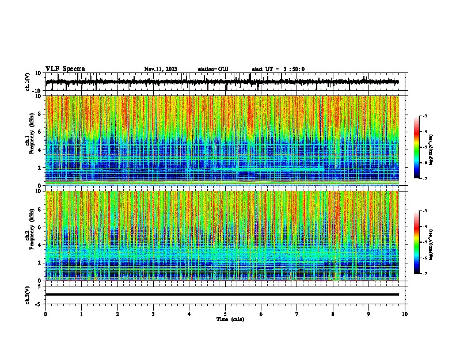Click the time axis tick label "7"
The width and height of the screenshot is (456, 352).
click(x=297, y=314)
